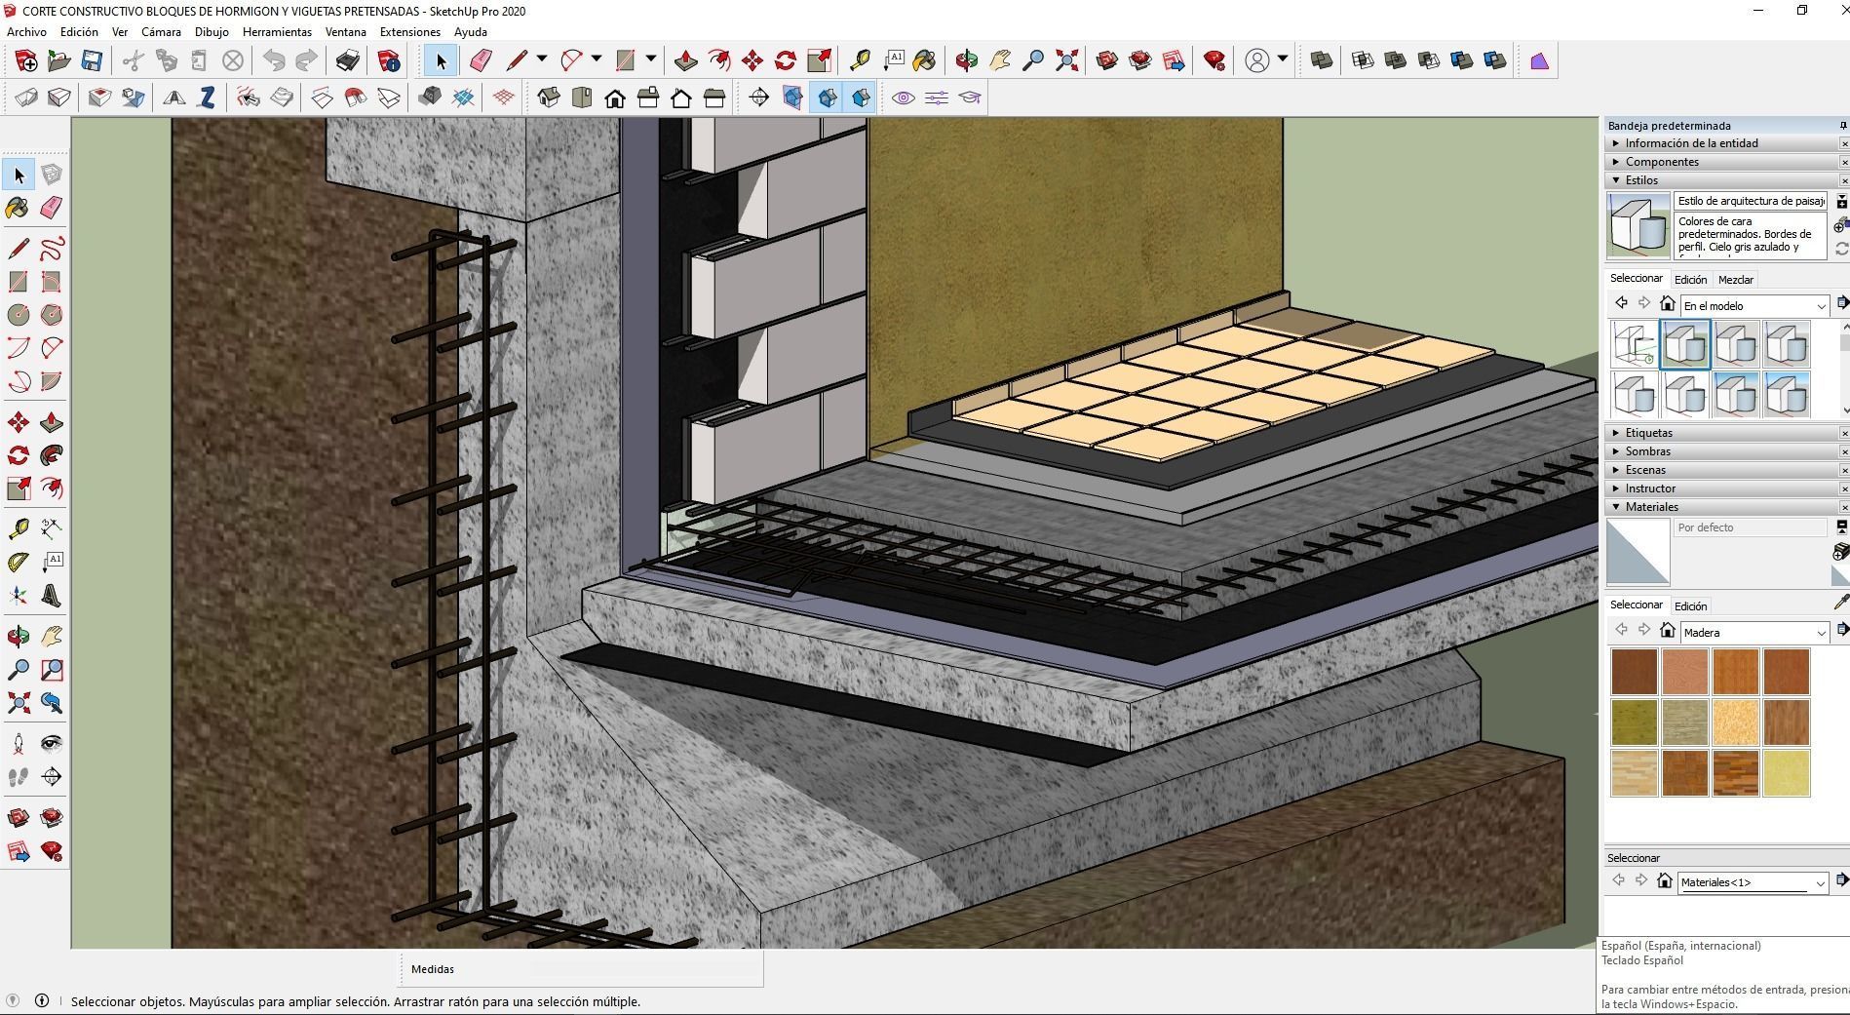1850x1015 pixels.
Task: Switch to Front view icon
Action: 615,98
